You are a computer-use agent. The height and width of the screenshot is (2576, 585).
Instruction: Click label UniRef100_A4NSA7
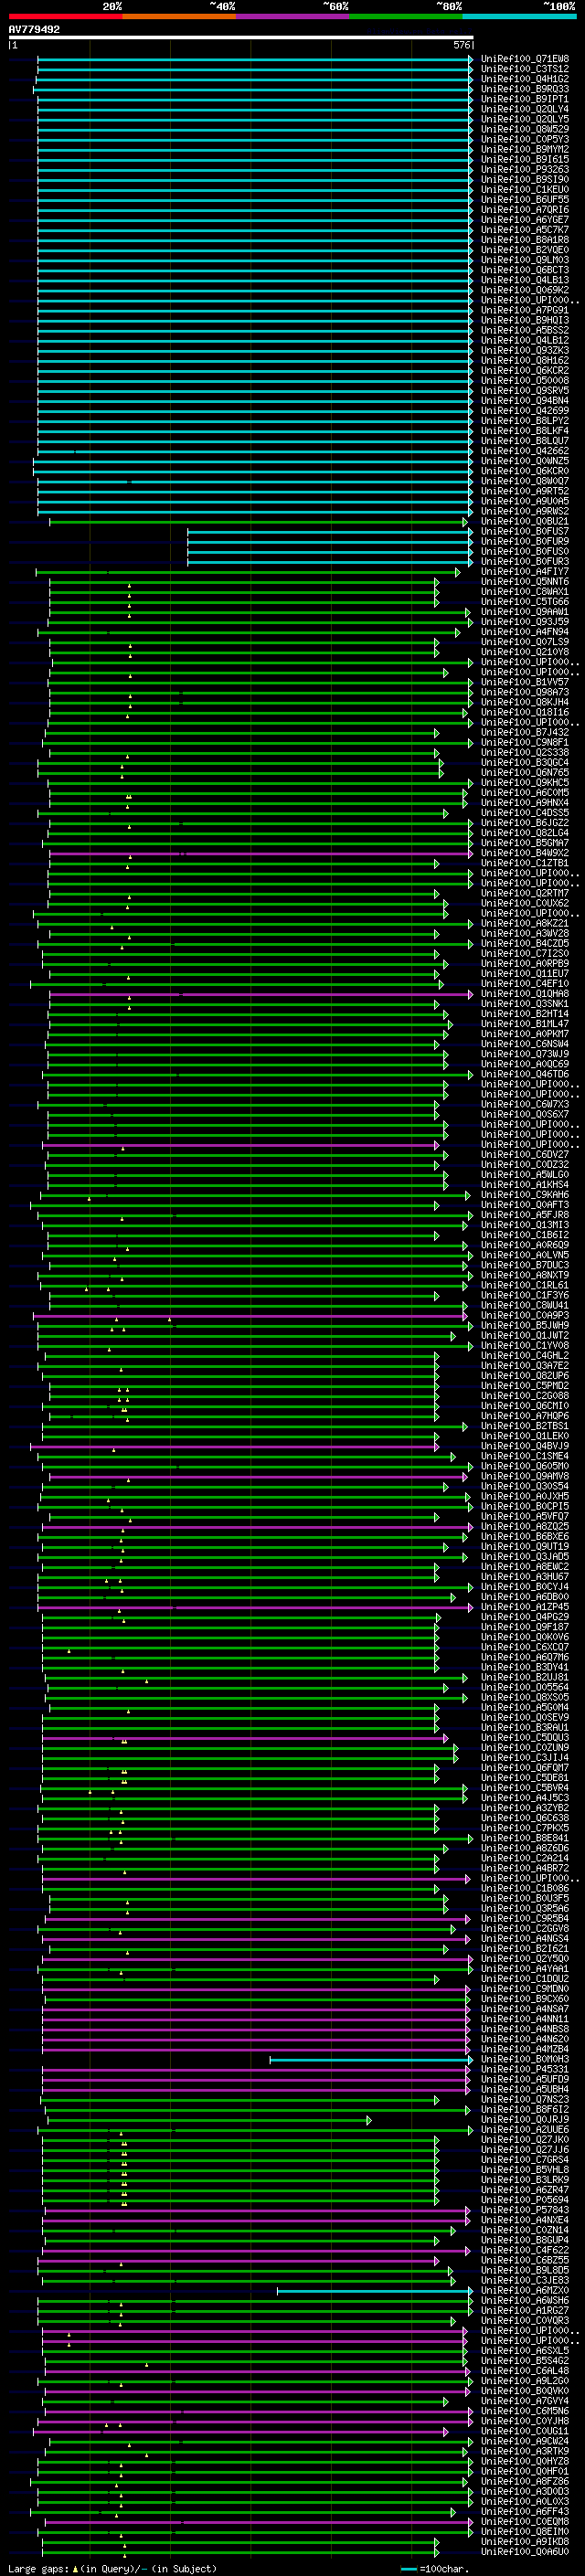click(x=525, y=2008)
